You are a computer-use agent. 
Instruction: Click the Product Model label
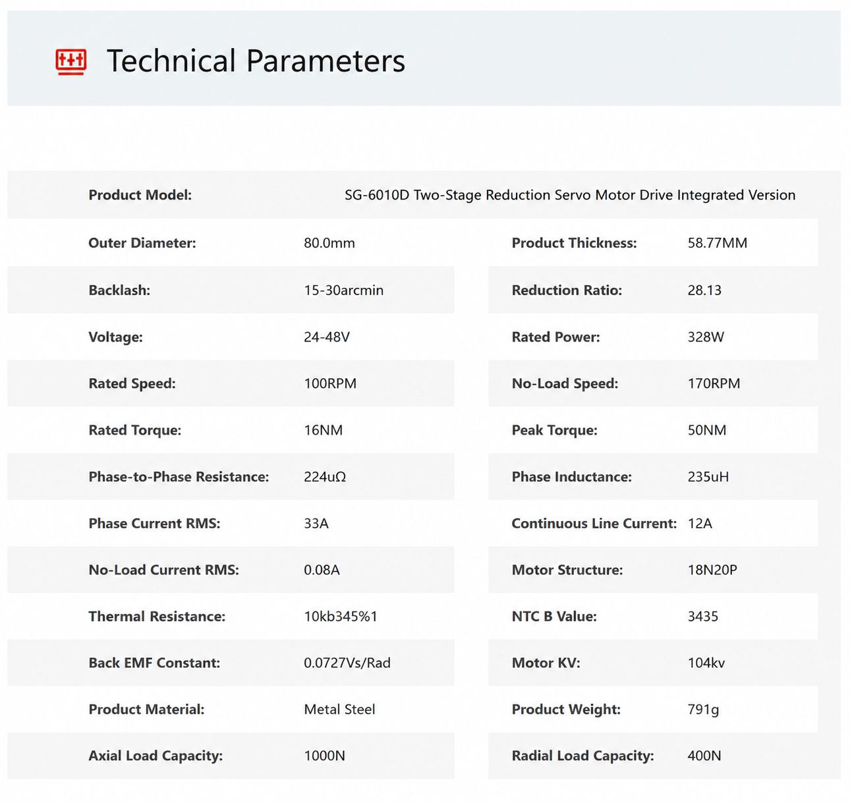coord(140,195)
